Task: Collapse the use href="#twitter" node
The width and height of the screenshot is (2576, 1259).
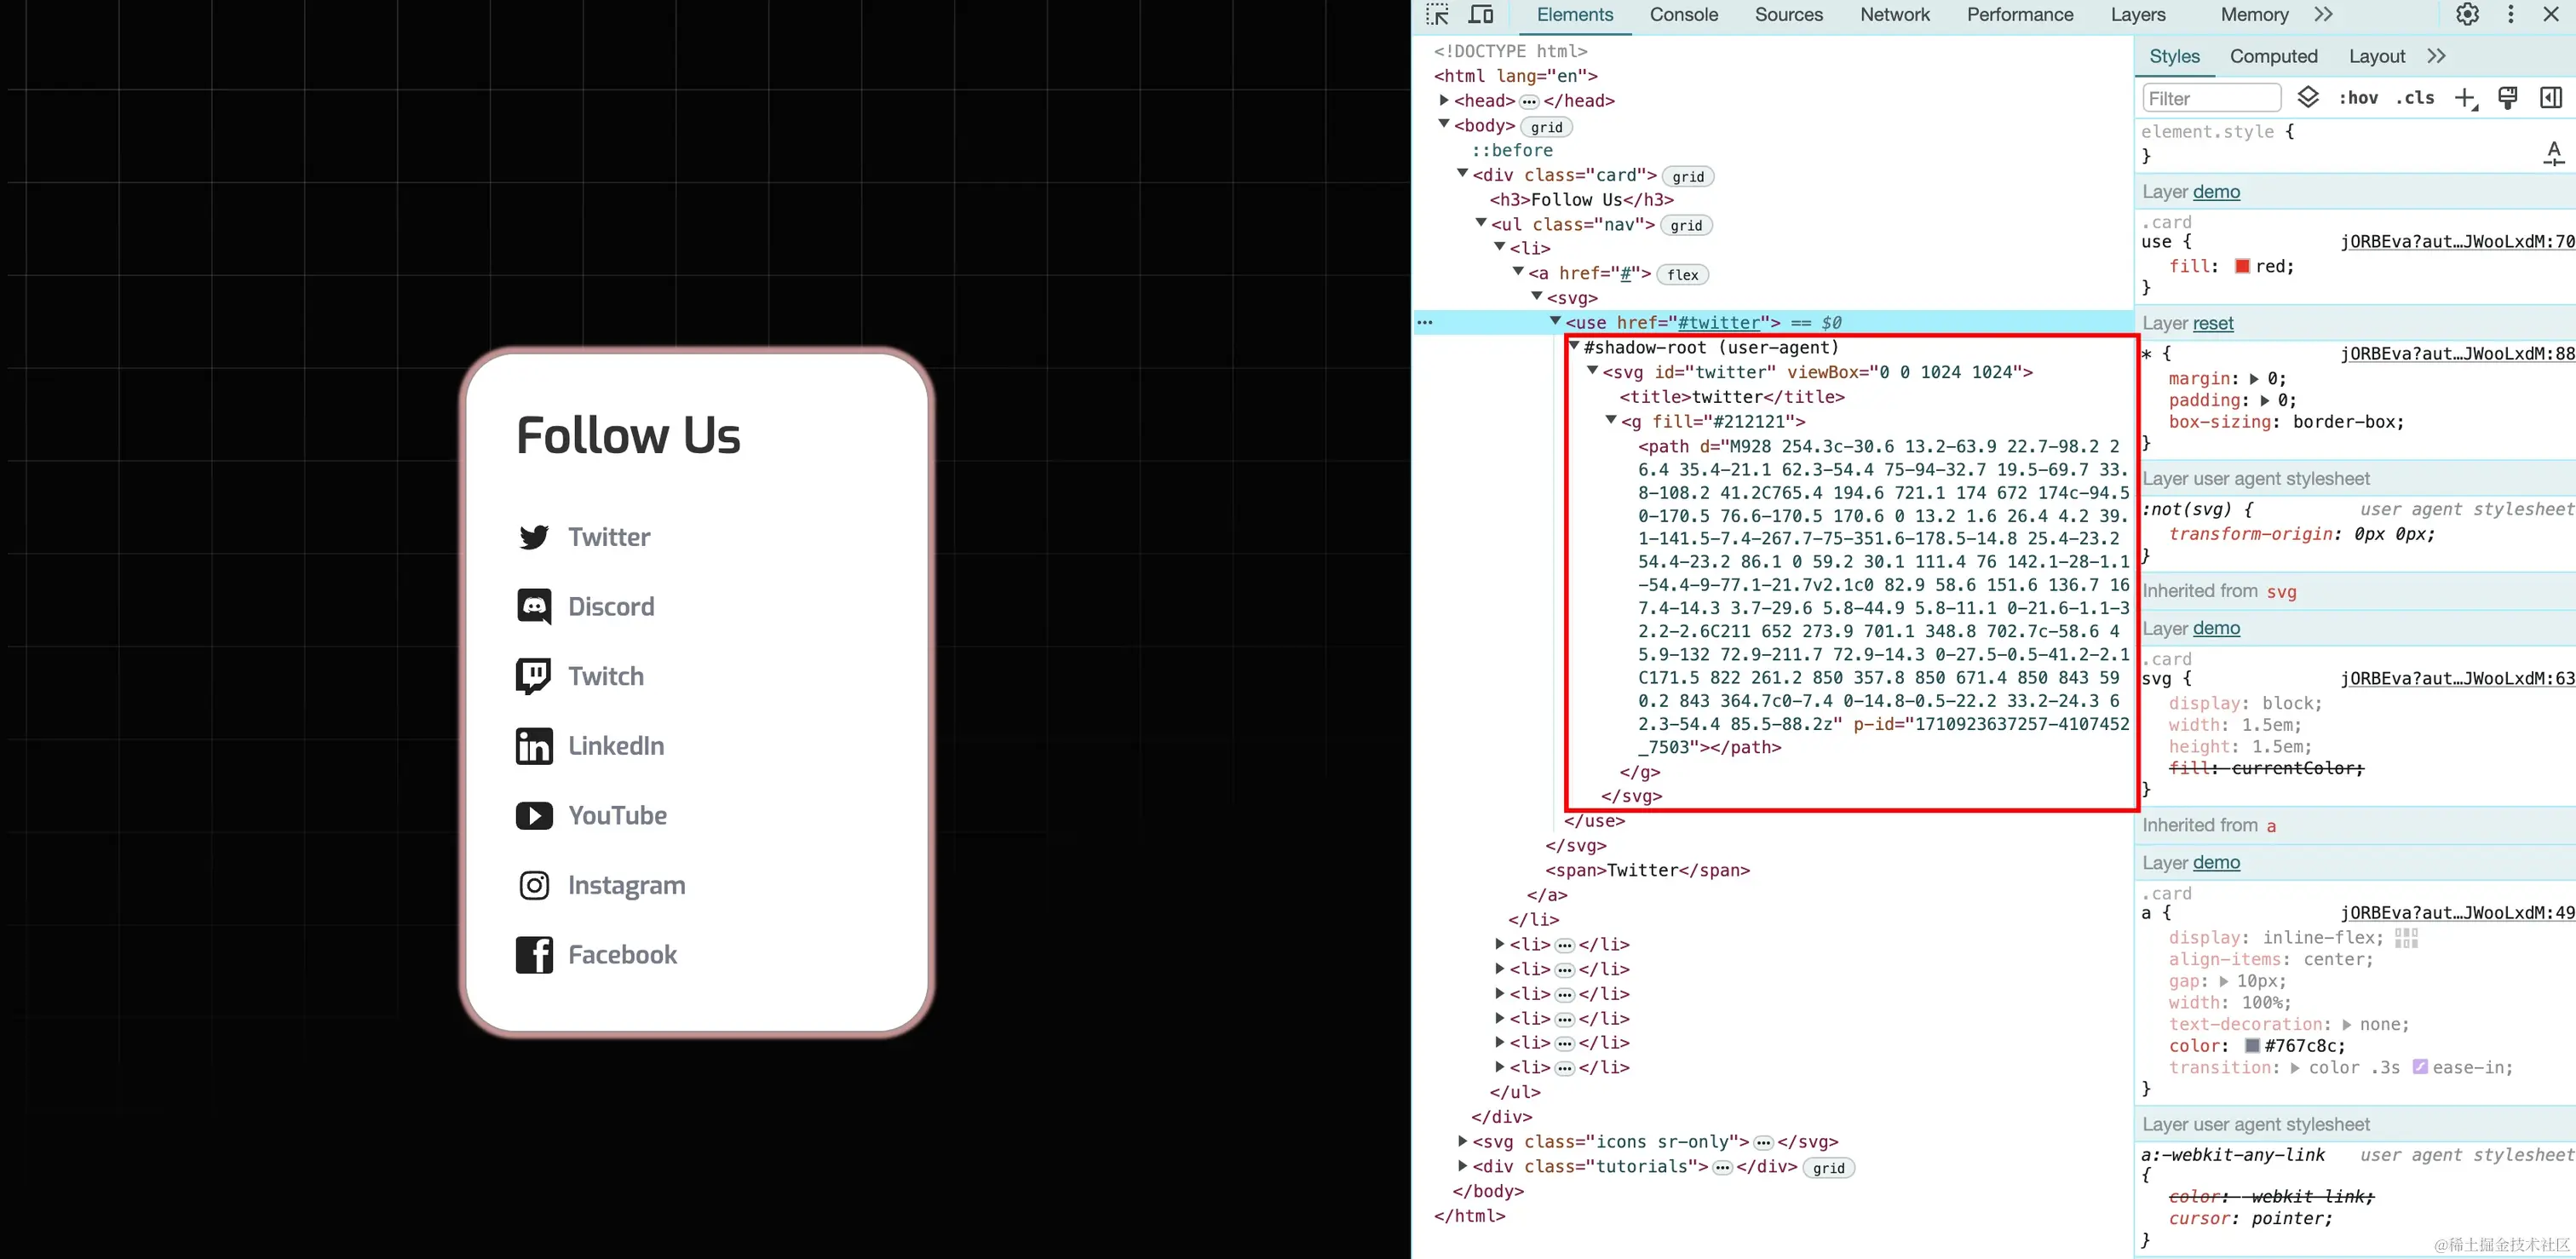Action: (1555, 320)
